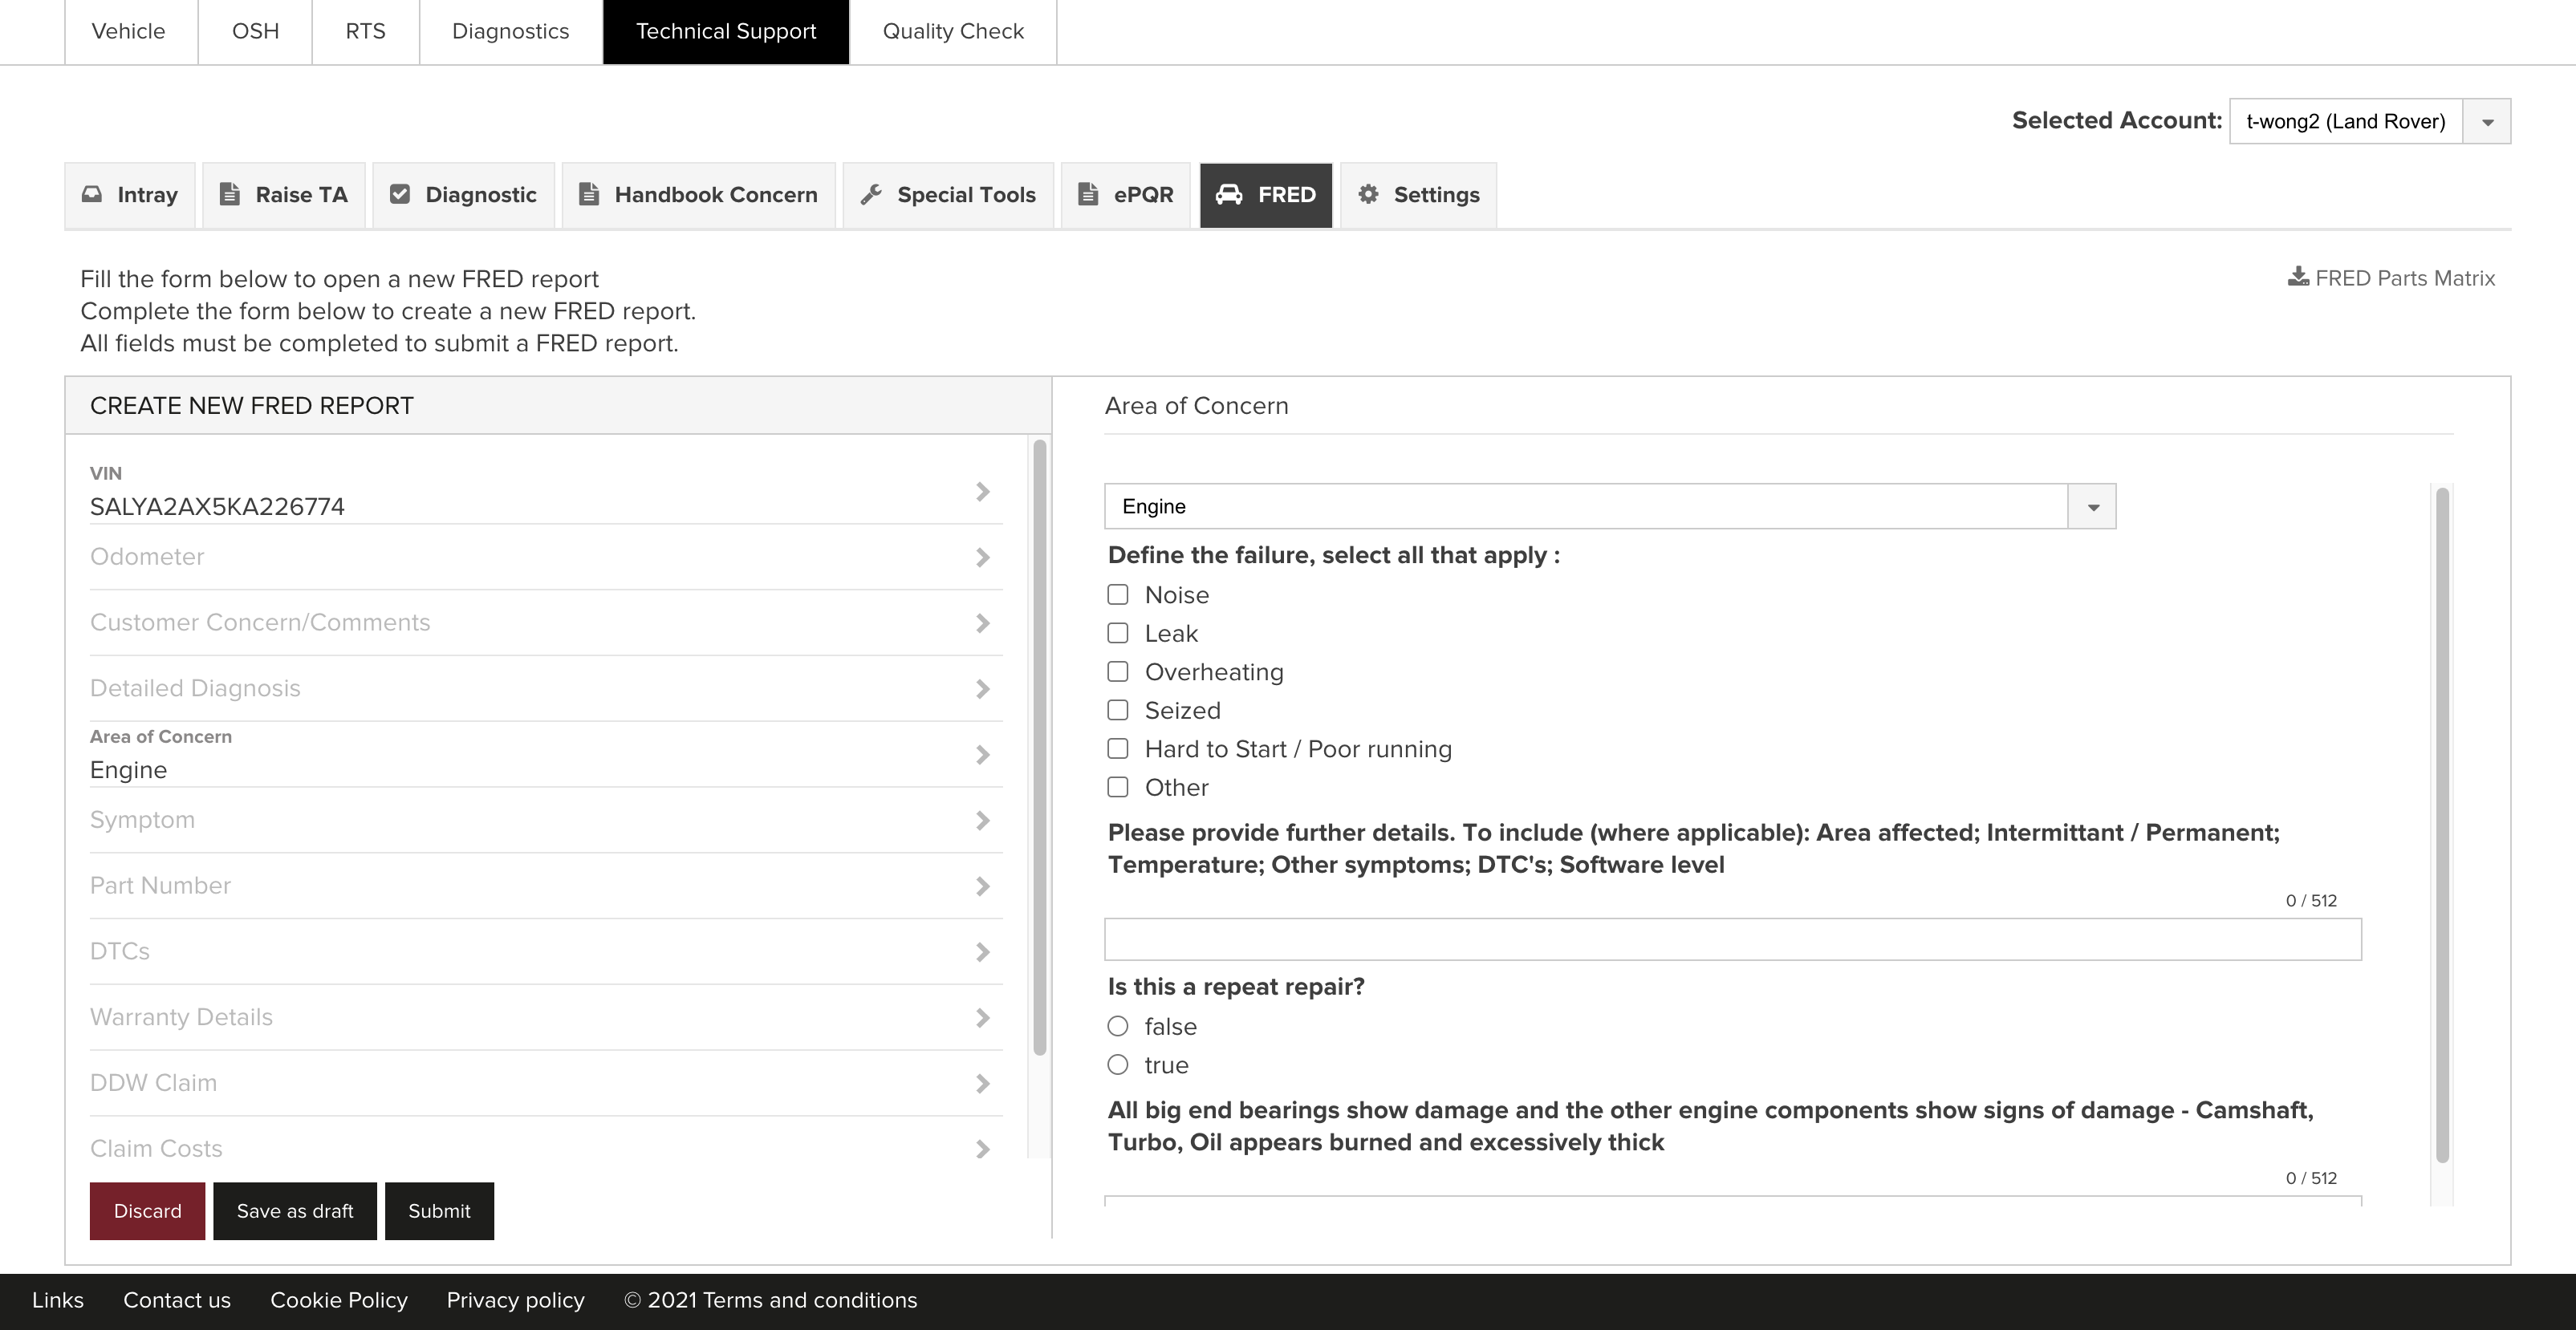Select true for repeat repair
Image resolution: width=2576 pixels, height=1330 pixels.
click(1118, 1065)
